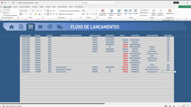Viewport: 191px width, 107px height.
Task: Expand the Mesclar e Centralizar dropdown arrow
Action: click(74, 14)
